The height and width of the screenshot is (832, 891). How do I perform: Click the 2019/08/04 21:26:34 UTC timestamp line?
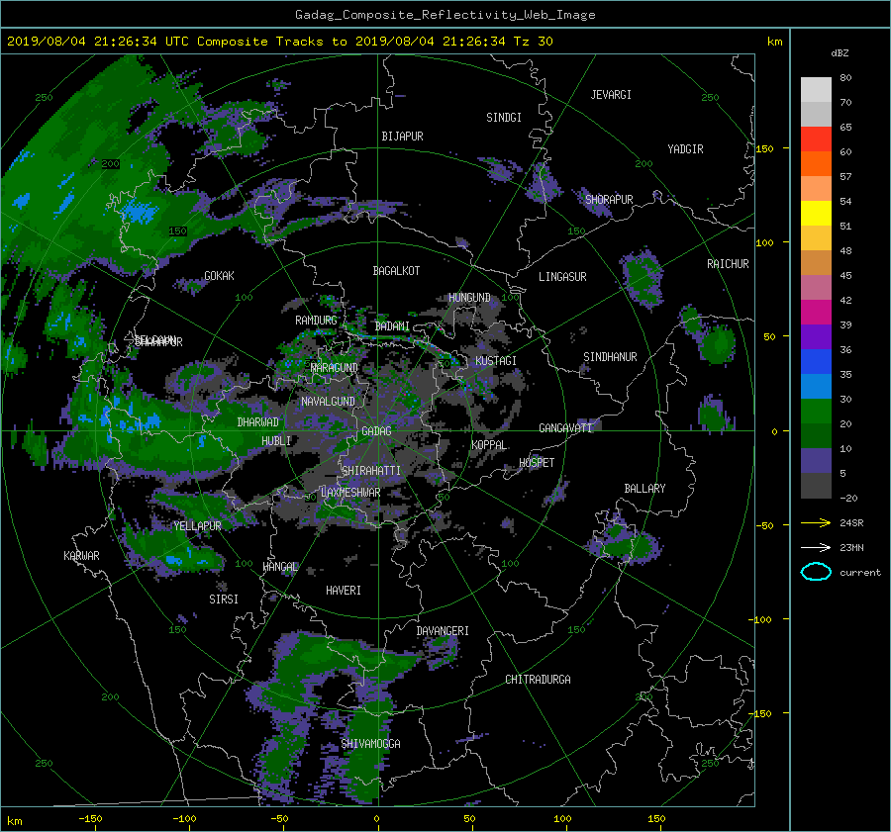tap(279, 42)
